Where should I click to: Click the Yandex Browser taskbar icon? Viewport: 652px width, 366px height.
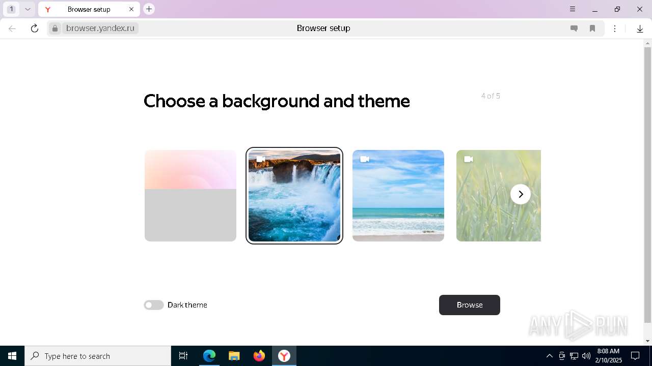click(x=284, y=356)
